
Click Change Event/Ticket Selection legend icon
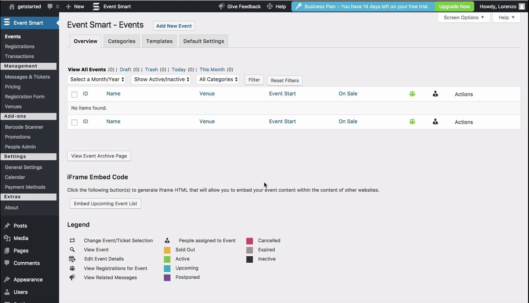pos(72,240)
